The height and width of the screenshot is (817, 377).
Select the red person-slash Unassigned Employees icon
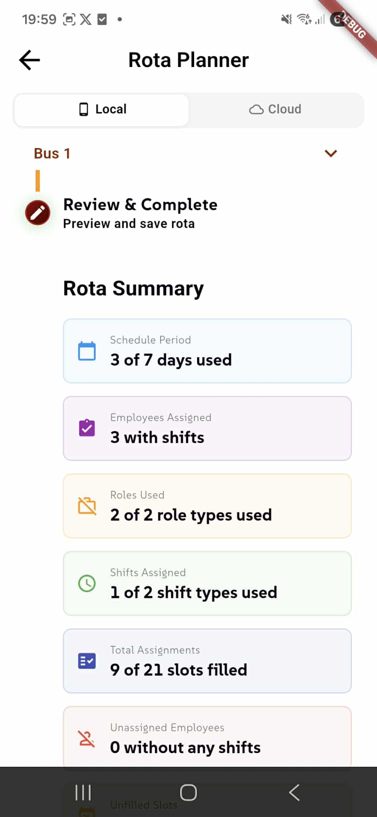pos(86,738)
